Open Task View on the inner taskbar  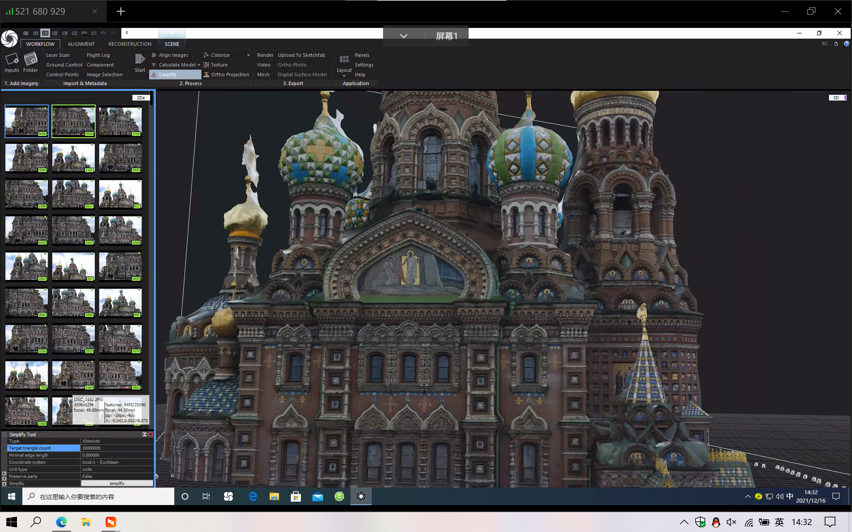tap(206, 496)
